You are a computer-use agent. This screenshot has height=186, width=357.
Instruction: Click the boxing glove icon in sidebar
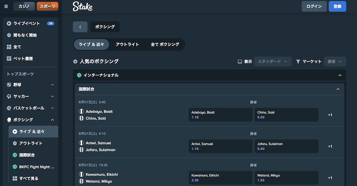tap(9, 120)
